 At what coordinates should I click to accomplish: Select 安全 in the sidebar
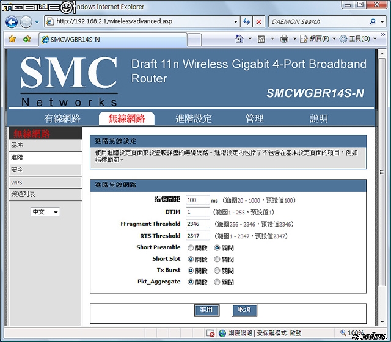tap(45, 170)
